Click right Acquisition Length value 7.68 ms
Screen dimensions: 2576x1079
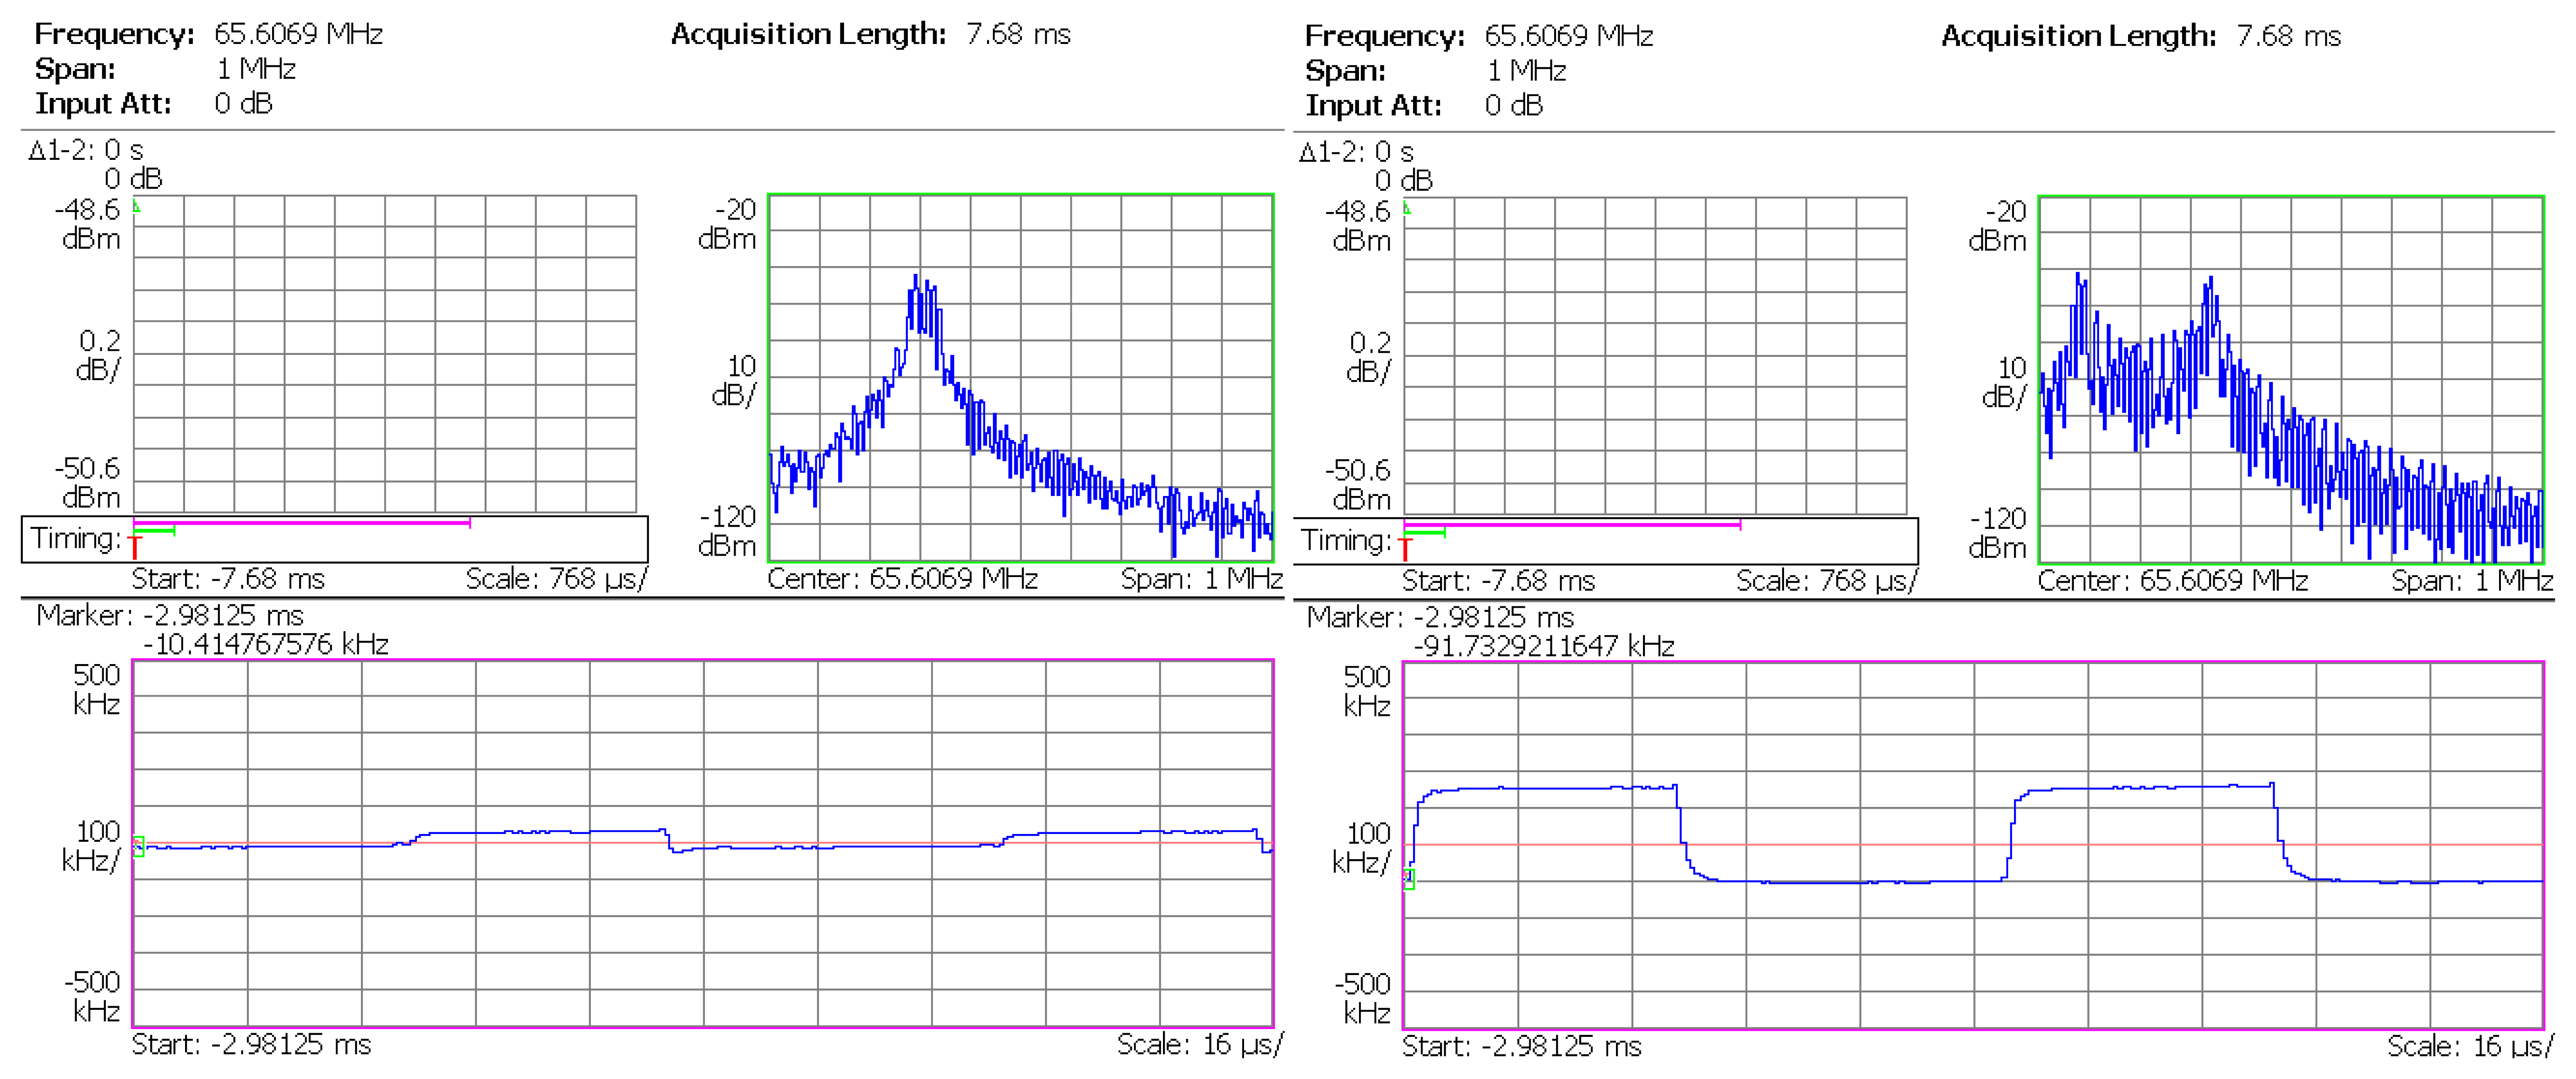tap(2288, 36)
